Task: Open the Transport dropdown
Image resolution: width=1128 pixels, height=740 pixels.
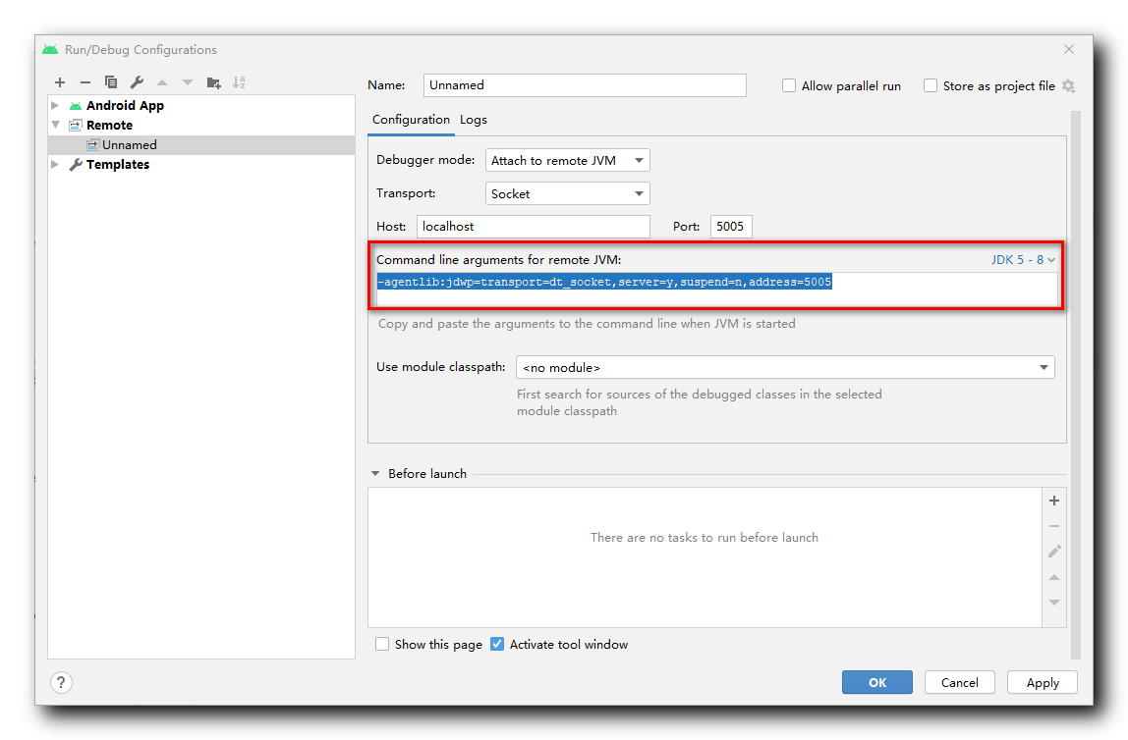Action: 568,193
